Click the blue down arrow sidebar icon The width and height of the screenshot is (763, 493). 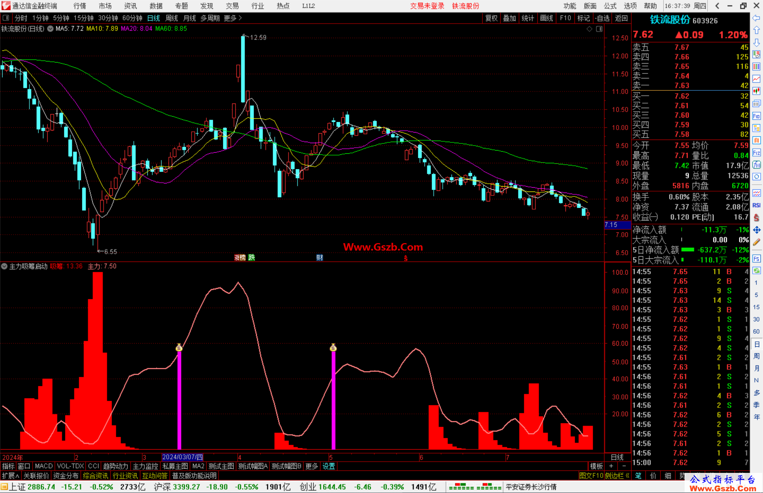(756, 42)
